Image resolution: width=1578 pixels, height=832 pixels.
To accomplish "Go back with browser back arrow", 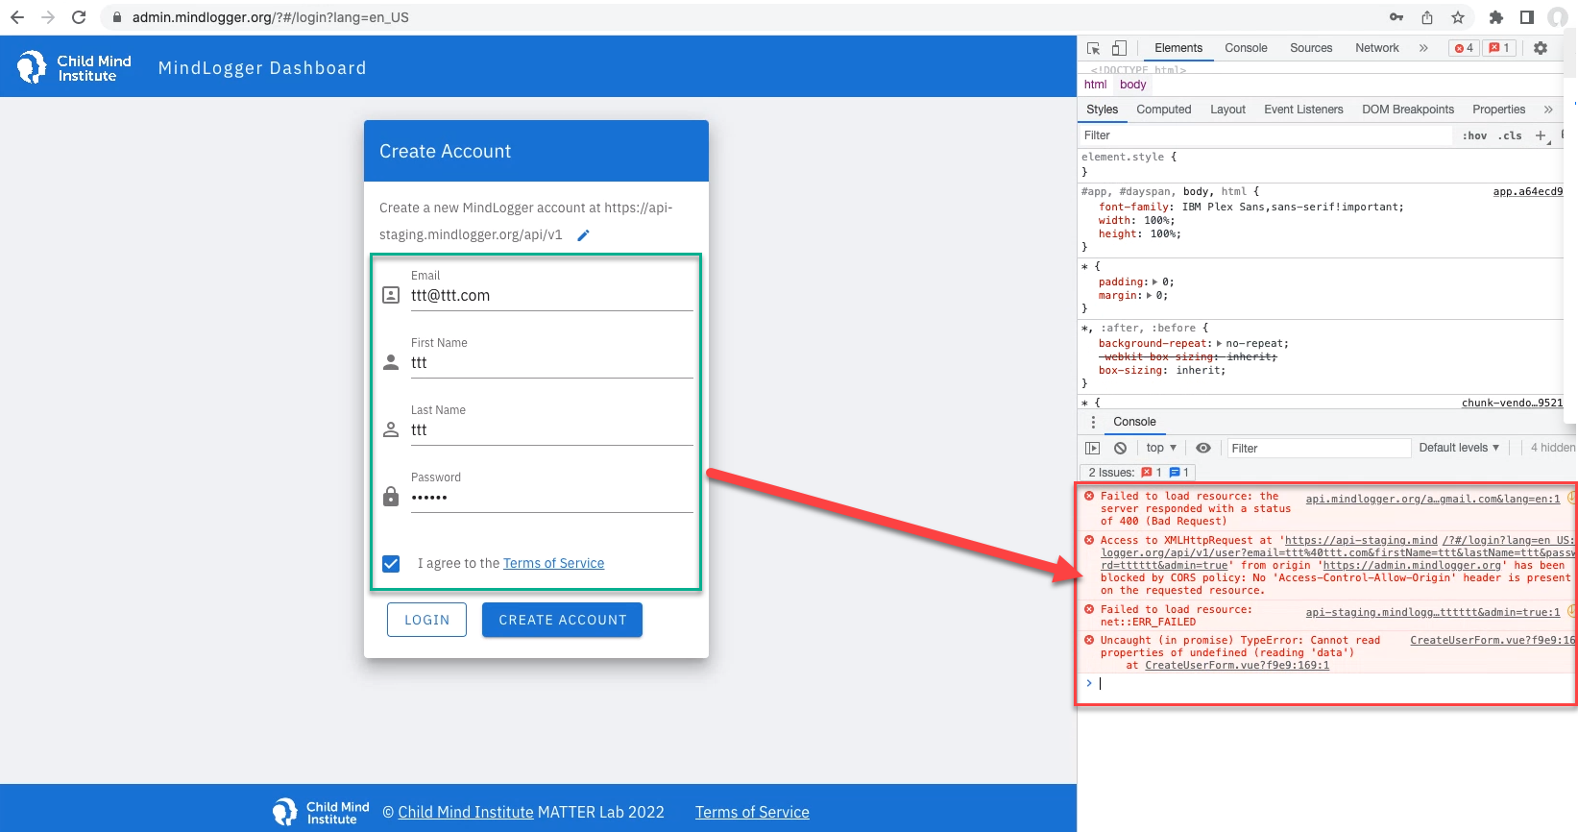I will 17,17.
